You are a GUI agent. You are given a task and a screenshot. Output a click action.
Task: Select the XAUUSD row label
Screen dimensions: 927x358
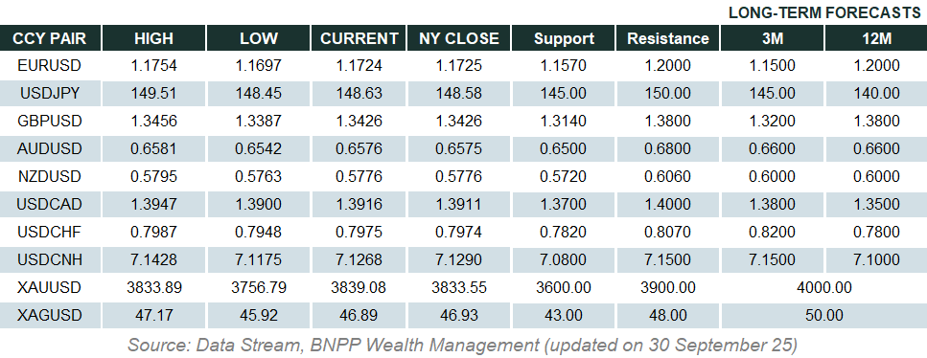(50, 288)
